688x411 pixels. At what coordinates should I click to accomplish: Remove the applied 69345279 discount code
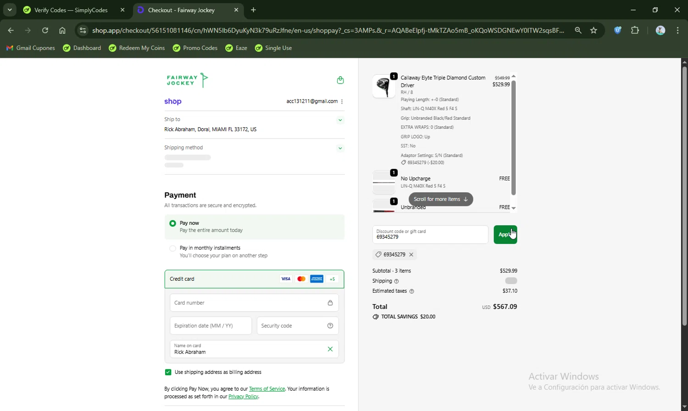click(x=411, y=255)
